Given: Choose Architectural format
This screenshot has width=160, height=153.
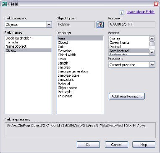Looking at the screenshot, I should pos(129,51).
